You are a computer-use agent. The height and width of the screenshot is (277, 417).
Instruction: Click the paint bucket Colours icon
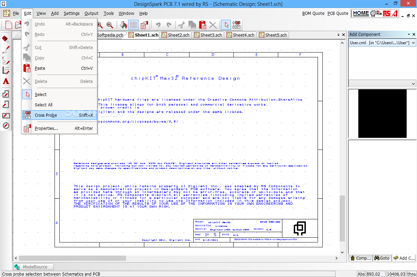point(123,25)
